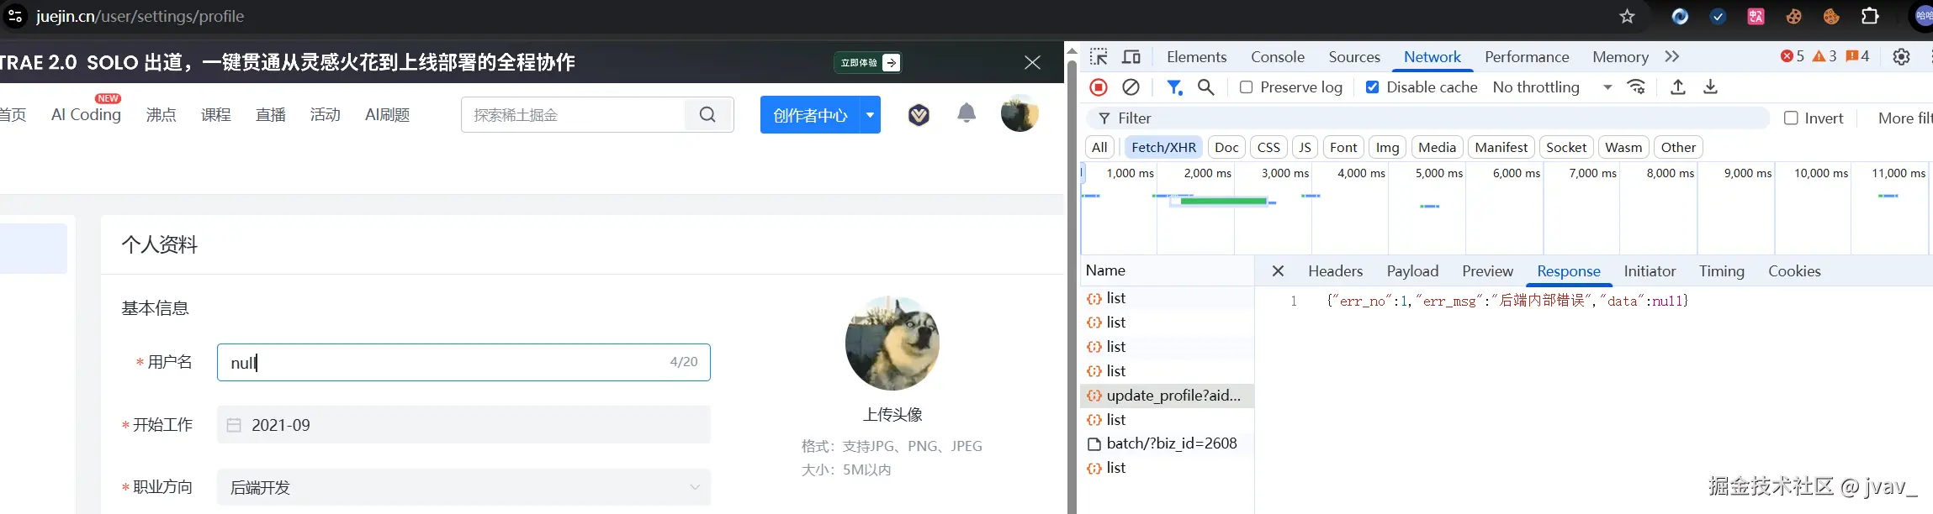This screenshot has height=514, width=1933.
Task: Clear the network log
Action: tap(1131, 87)
